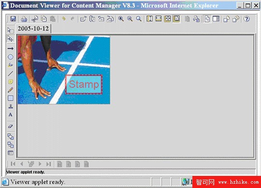Click the Internet Explorer page icon in status bar
This screenshot has height=188, width=261.
(5, 182)
